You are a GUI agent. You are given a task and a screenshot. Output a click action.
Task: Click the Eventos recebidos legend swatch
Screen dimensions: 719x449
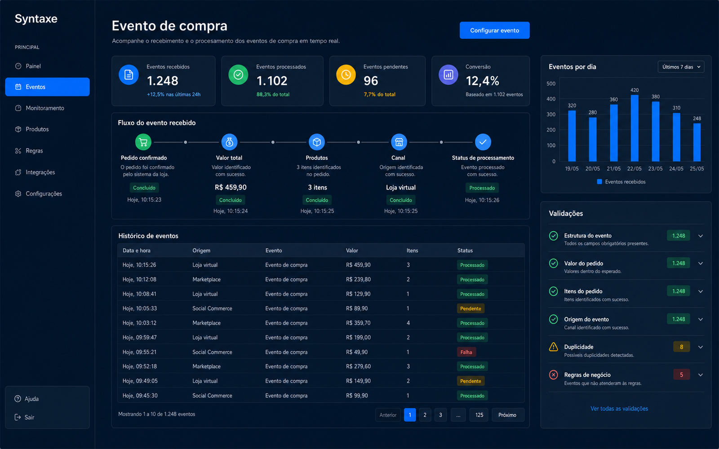coord(599,182)
